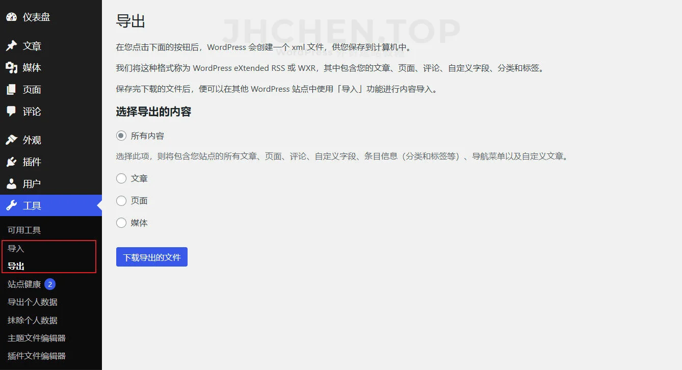Go to 导出个人数据 submenu item
Screen dimensions: 682x370
pos(33,302)
